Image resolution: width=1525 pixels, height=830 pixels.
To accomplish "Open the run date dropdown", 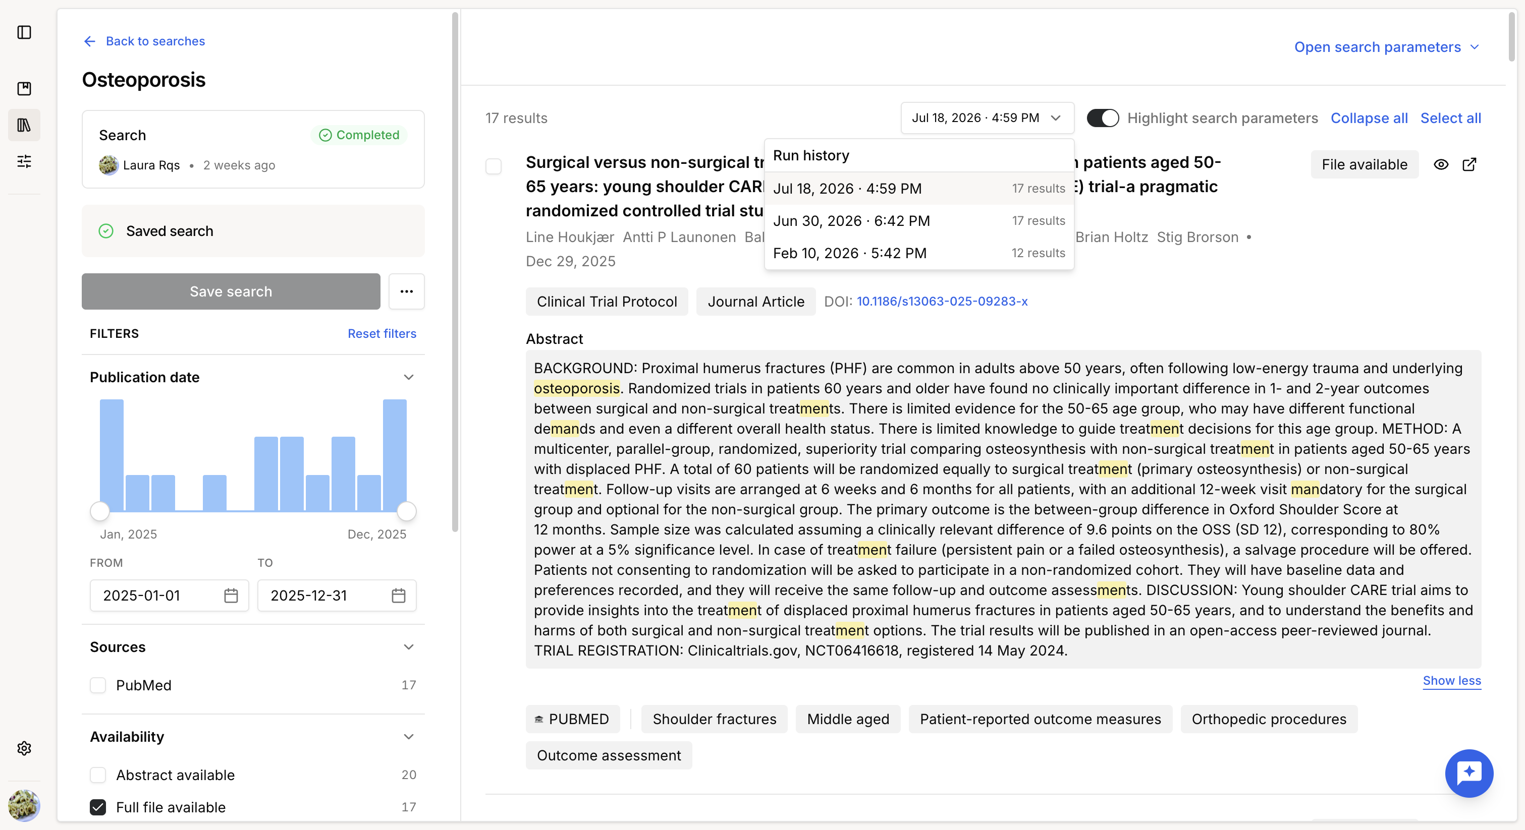I will [987, 118].
